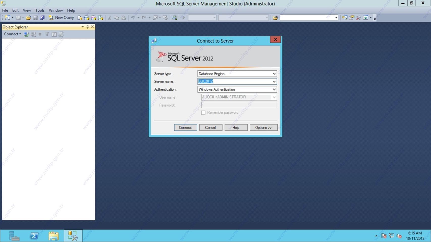Click the Open File folder icon
The image size is (431, 242).
tap(28, 18)
